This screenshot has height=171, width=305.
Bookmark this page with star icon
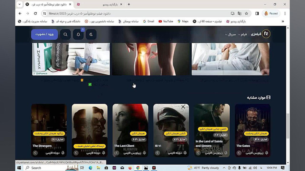click(246, 14)
